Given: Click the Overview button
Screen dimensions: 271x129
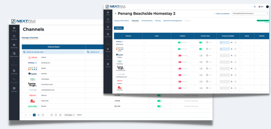Looking at the screenshot, I should [x=119, y=28].
